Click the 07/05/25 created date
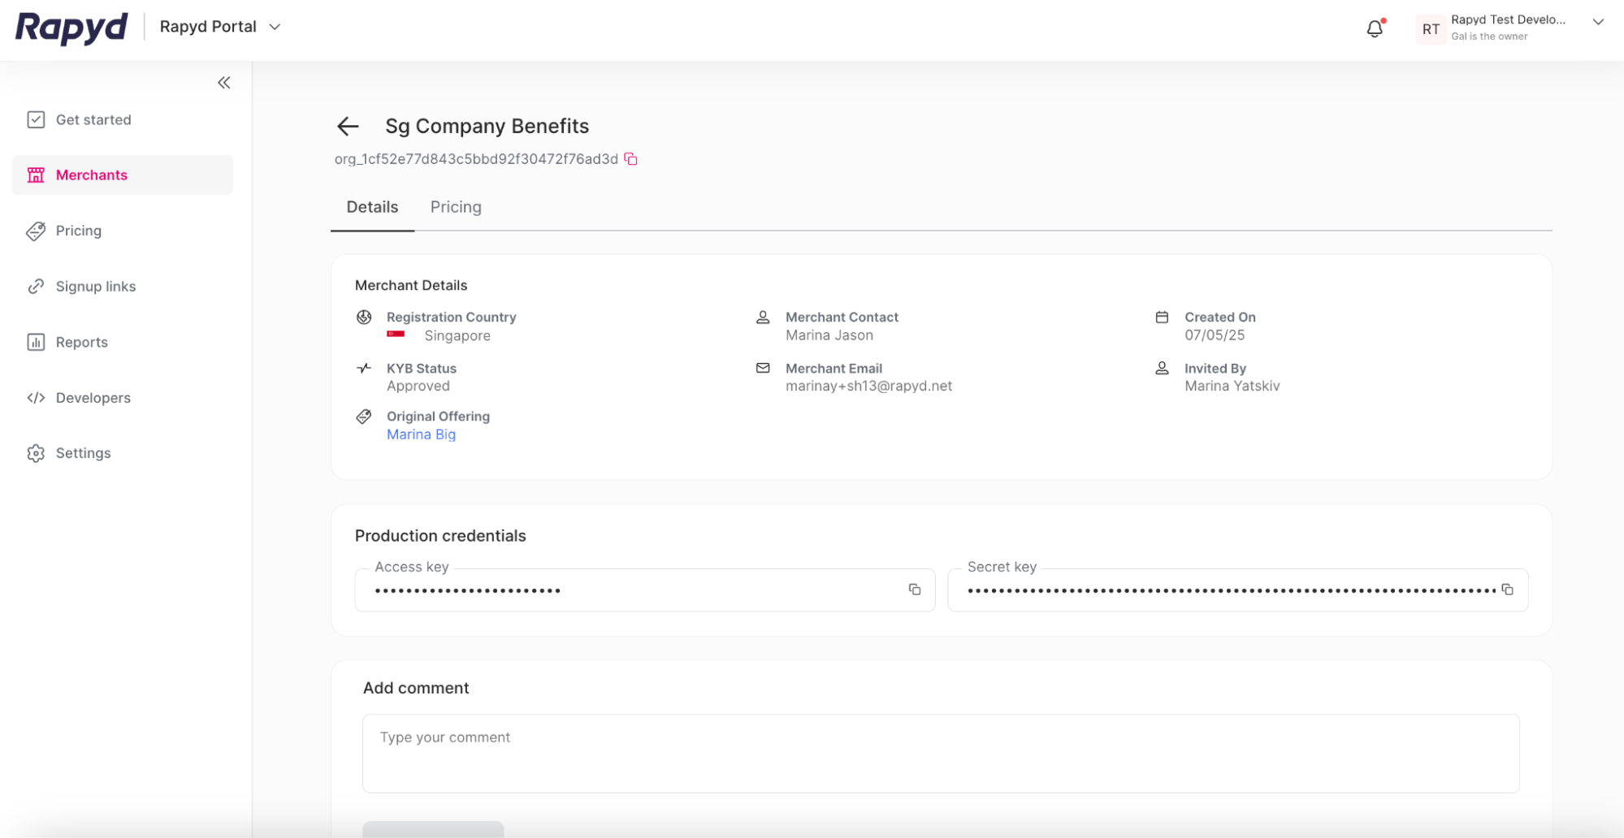 pos(1215,335)
